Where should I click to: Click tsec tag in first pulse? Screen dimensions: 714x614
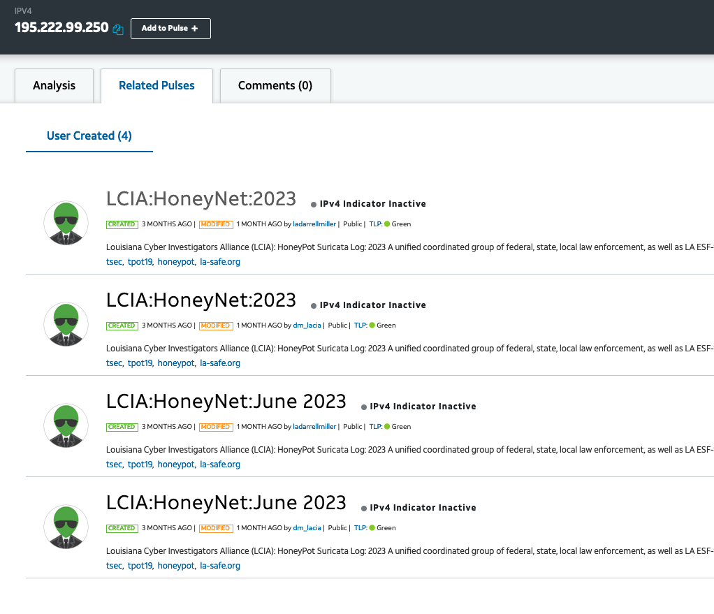(114, 262)
